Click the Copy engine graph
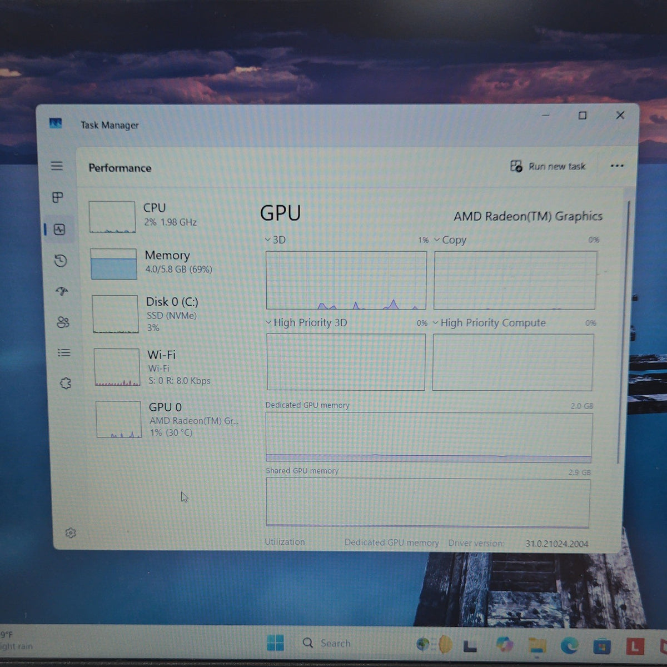 515,280
